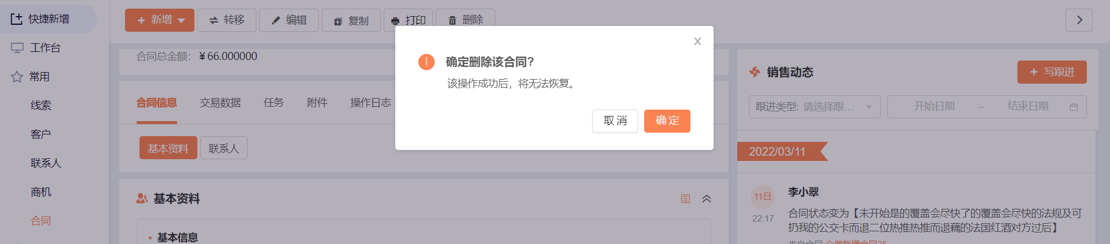Open the 新增 dropdown arrow
Image resolution: width=1110 pixels, height=244 pixels.
[182, 20]
